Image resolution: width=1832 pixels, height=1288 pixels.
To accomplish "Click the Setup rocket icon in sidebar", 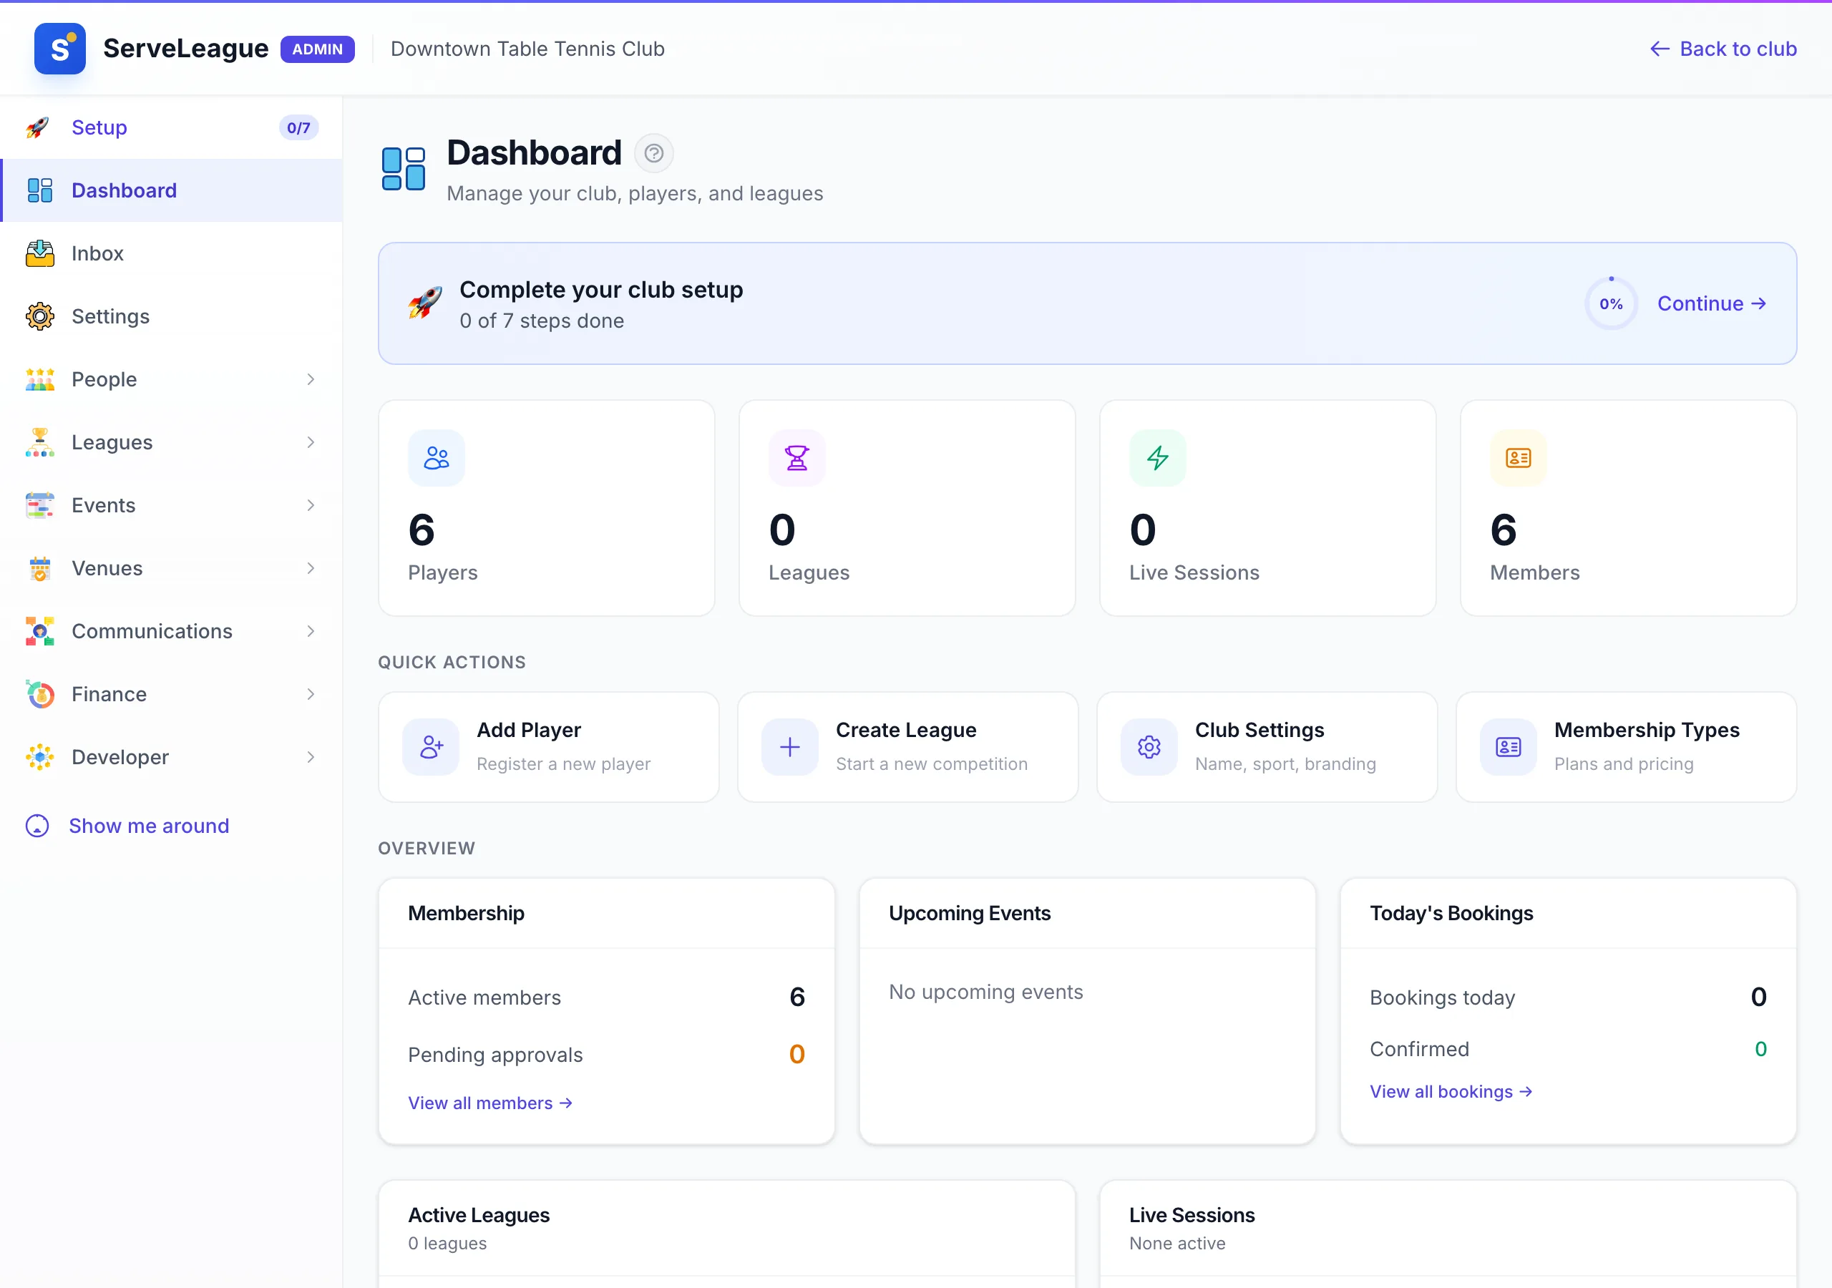I will click(x=39, y=127).
